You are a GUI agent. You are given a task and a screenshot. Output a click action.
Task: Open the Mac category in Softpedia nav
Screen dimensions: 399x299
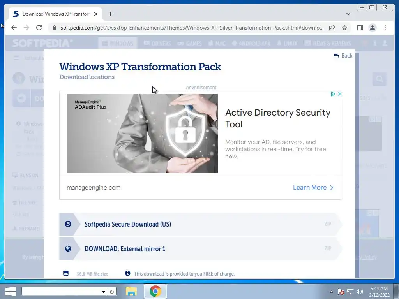pos(217,43)
